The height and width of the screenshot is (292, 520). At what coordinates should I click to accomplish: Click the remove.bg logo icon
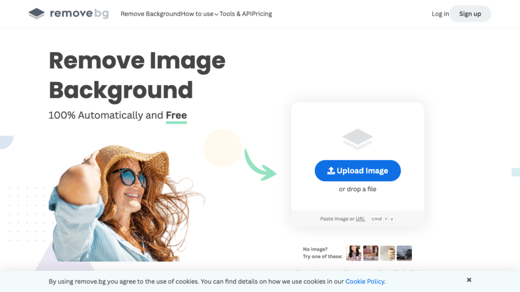pos(37,14)
